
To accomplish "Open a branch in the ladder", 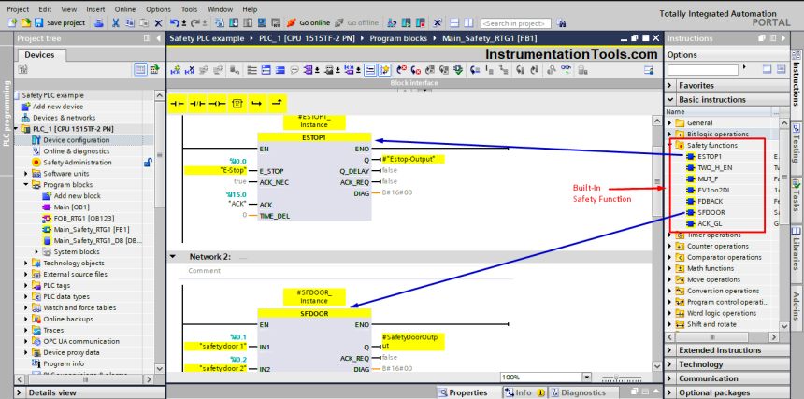I will pos(257,104).
